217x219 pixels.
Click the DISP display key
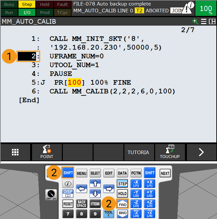click(x=68, y=194)
